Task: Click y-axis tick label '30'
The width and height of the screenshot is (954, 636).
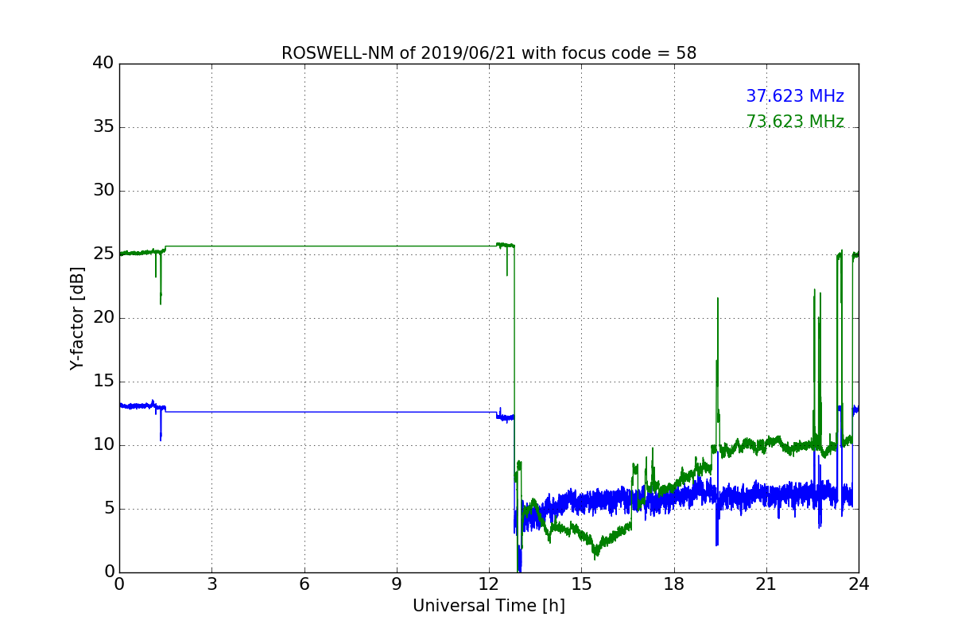Action: 104,191
